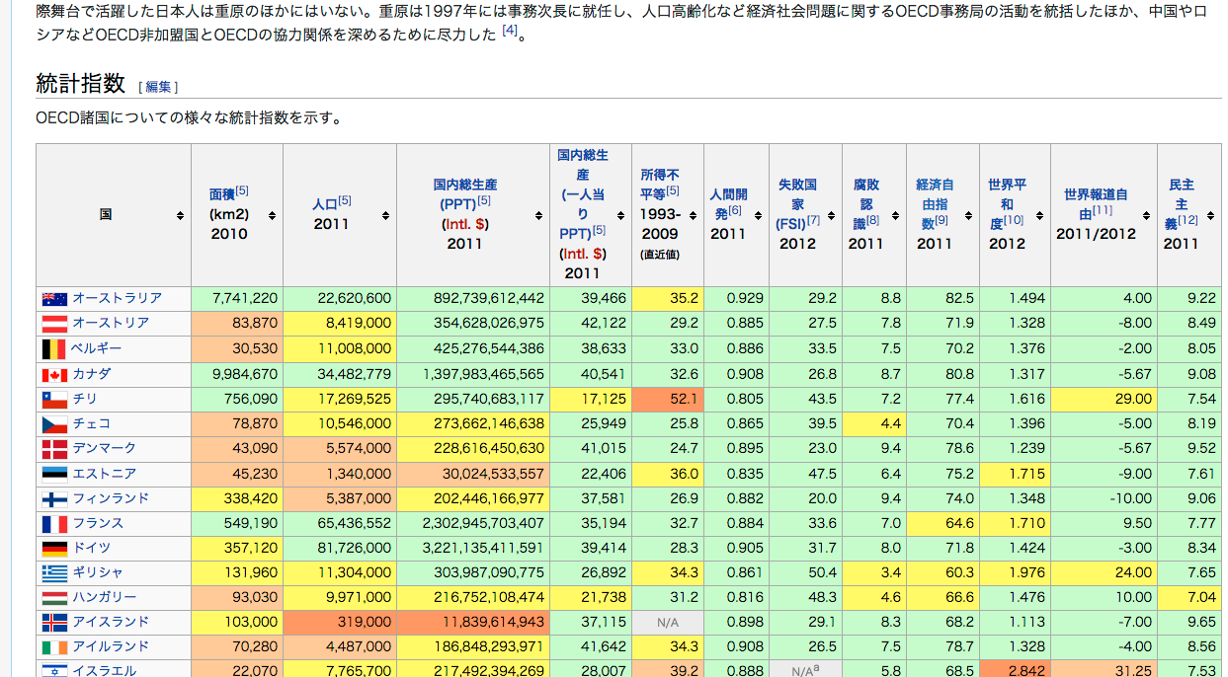Open the オーストリア country link
This screenshot has width=1228, height=677.
(x=111, y=323)
